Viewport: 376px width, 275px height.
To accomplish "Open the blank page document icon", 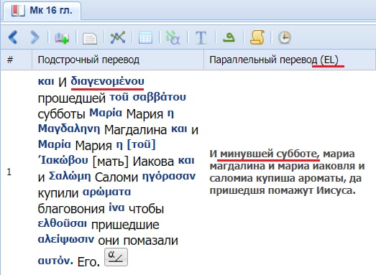I will point(90,38).
